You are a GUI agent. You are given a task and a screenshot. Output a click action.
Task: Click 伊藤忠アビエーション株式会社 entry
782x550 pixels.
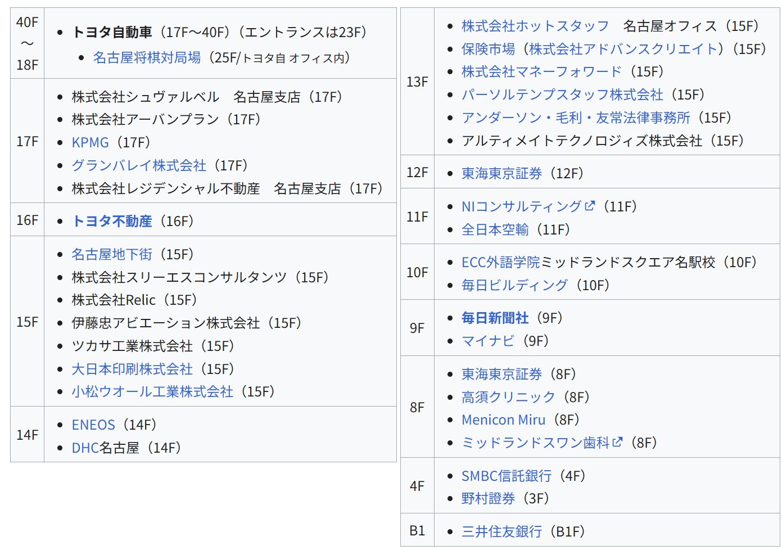pyautogui.click(x=186, y=323)
